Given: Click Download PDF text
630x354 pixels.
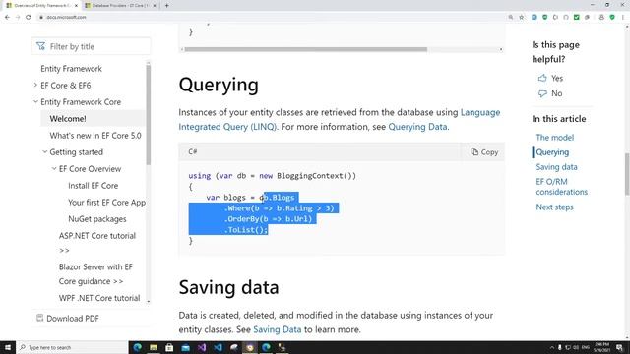Looking at the screenshot, I should click(x=73, y=319).
